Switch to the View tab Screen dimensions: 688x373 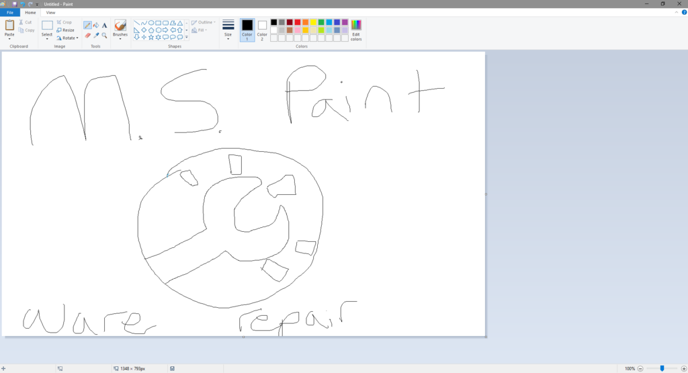tap(50, 13)
